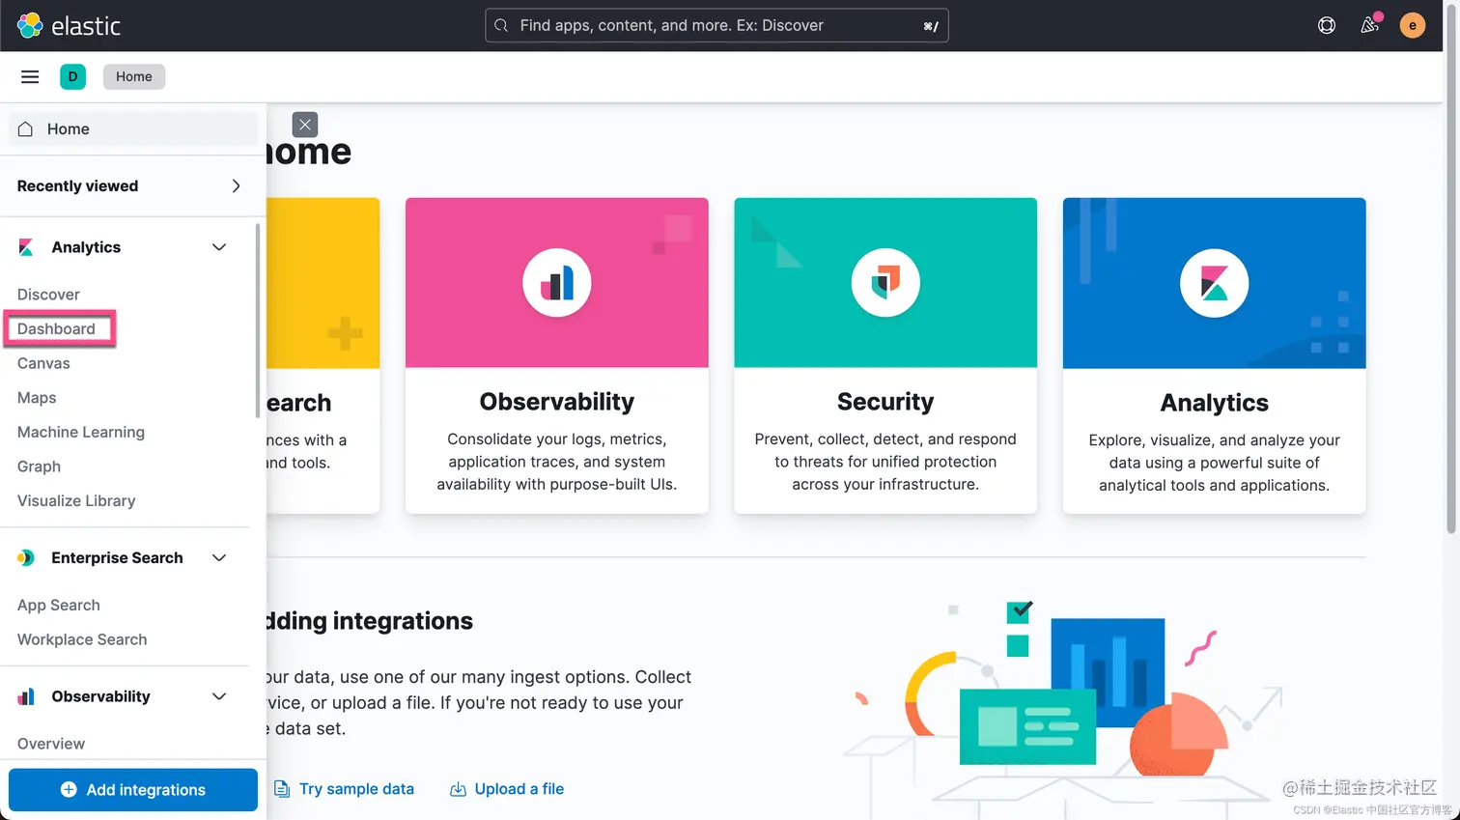Collapse the Analytics section chevron
This screenshot has height=820, width=1460.
click(x=219, y=247)
